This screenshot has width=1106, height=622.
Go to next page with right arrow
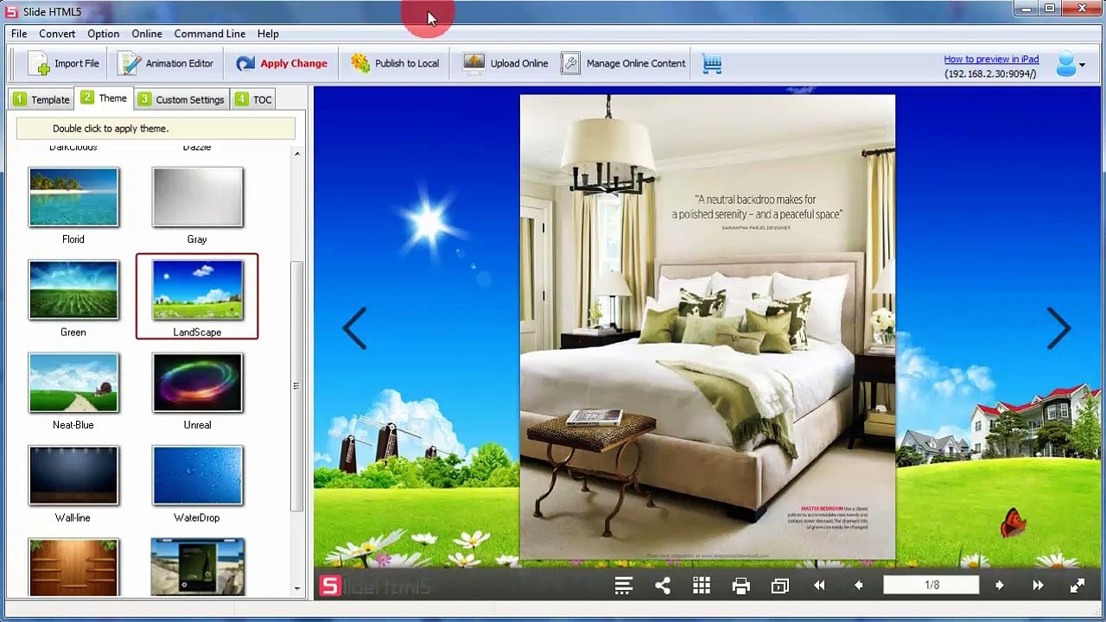click(1059, 328)
